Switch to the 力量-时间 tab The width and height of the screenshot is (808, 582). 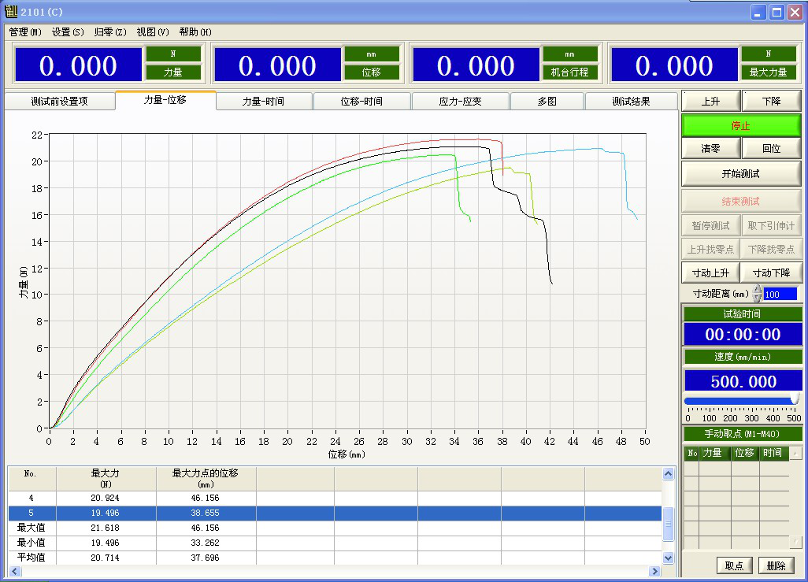(263, 102)
